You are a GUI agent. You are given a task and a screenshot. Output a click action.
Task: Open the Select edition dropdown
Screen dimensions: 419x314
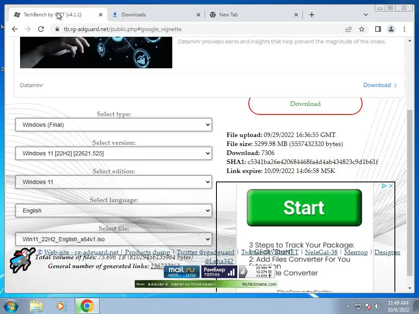pos(114,182)
